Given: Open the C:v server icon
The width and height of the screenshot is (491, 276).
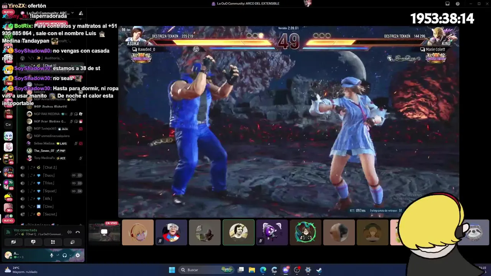Looking at the screenshot, I should click(x=8, y=125).
